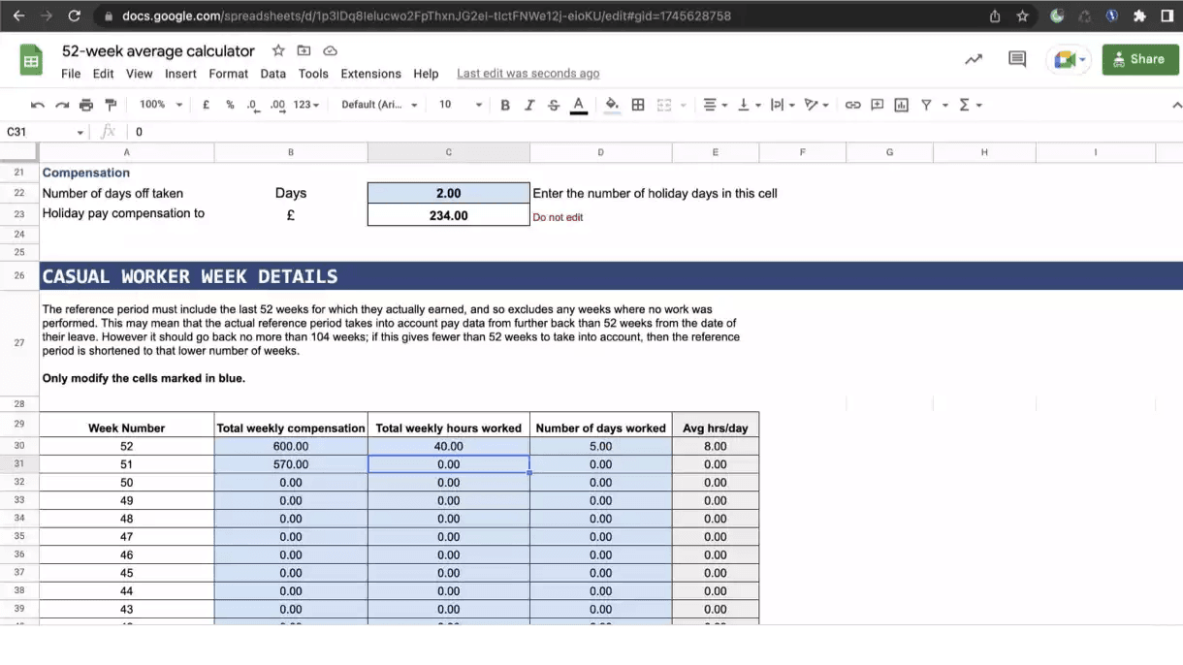Select the Paint format tool
Screen dimensions: 1183x665
[x=111, y=105]
